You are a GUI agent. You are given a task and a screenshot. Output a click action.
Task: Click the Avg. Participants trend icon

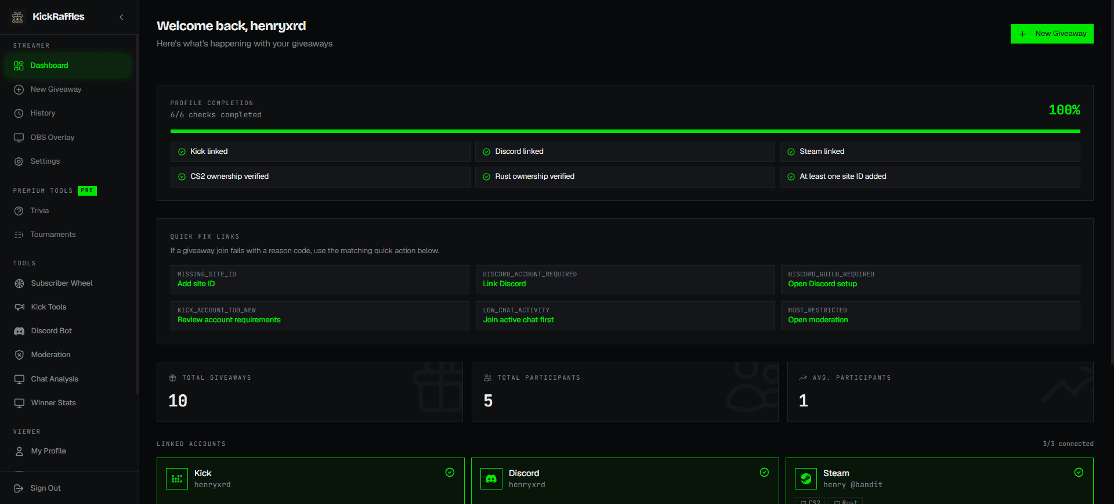click(803, 378)
